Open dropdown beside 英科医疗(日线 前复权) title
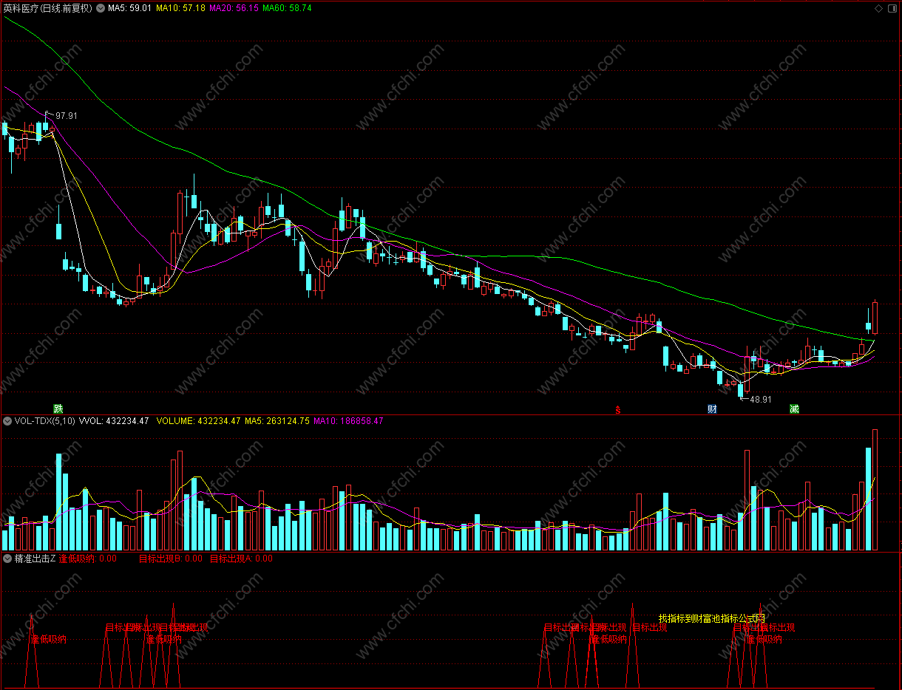This screenshot has height=690, width=902. (x=101, y=8)
